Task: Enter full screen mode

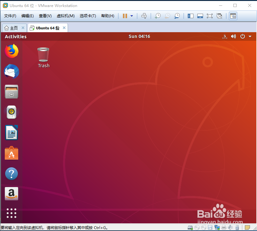Action: click(x=210, y=16)
